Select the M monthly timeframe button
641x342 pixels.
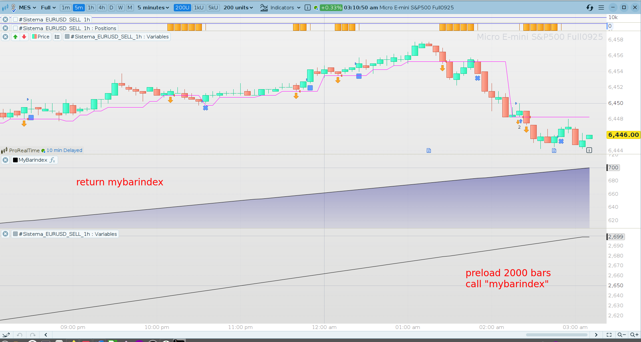click(x=130, y=7)
